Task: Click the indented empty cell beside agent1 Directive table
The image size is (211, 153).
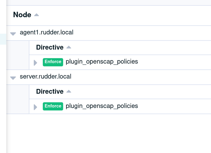Action: pos(18,55)
